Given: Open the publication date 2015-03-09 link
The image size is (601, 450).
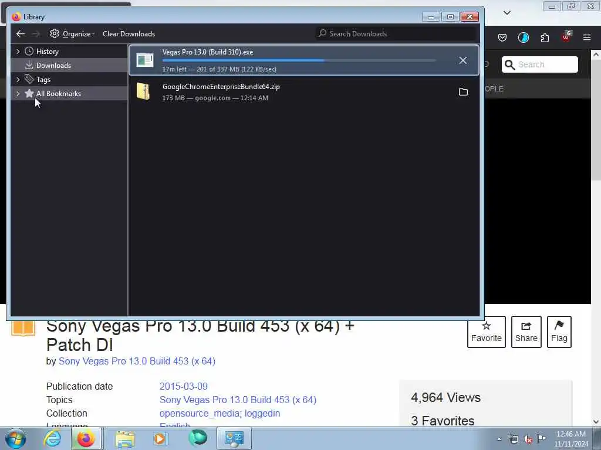Looking at the screenshot, I should [x=184, y=387].
